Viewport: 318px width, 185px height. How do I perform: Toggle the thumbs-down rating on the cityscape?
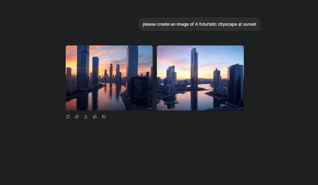tap(104, 117)
